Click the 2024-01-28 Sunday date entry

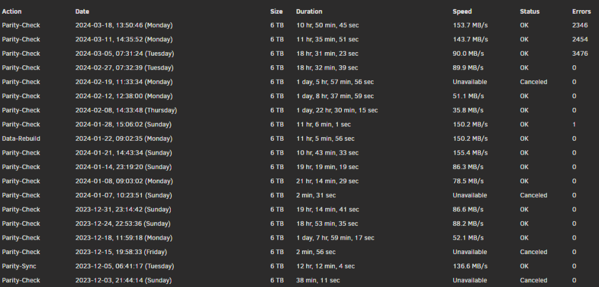tap(123, 125)
